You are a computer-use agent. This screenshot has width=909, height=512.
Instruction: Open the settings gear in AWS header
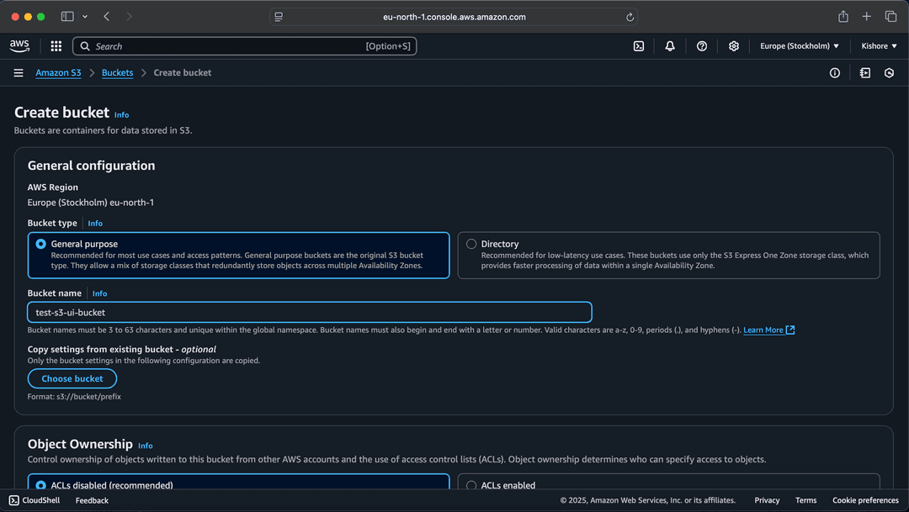734,46
